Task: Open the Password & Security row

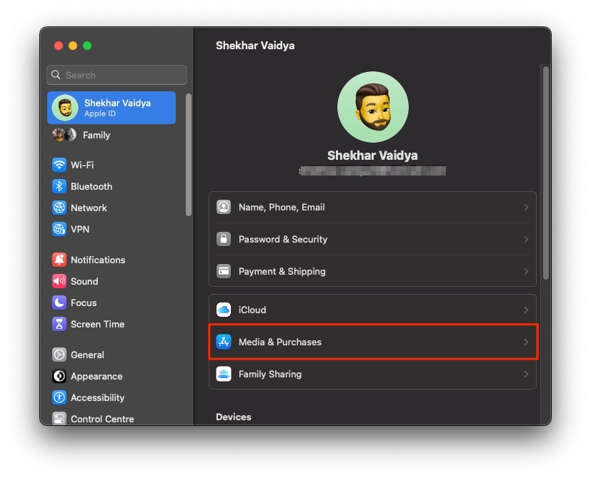Action: click(x=372, y=239)
